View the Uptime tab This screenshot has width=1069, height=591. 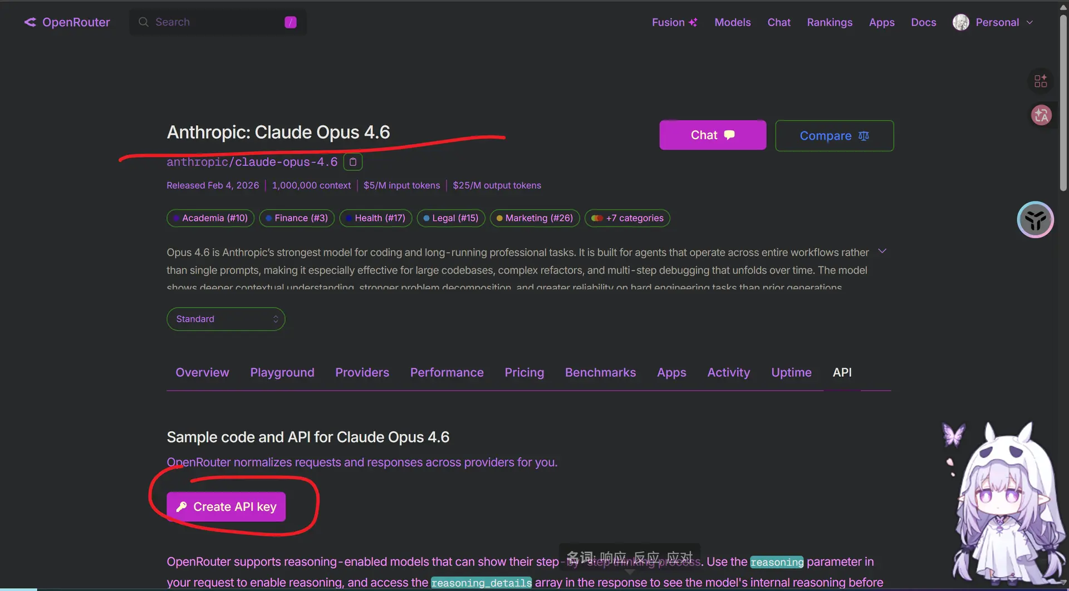[791, 372]
